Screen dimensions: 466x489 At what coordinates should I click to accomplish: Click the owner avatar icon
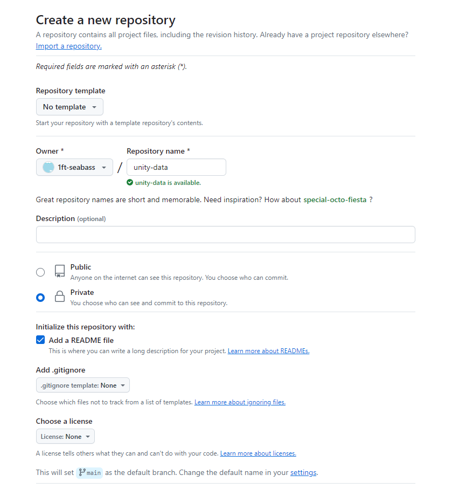click(48, 167)
